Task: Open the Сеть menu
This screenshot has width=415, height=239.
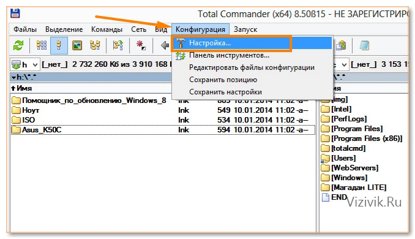Action: 138,29
